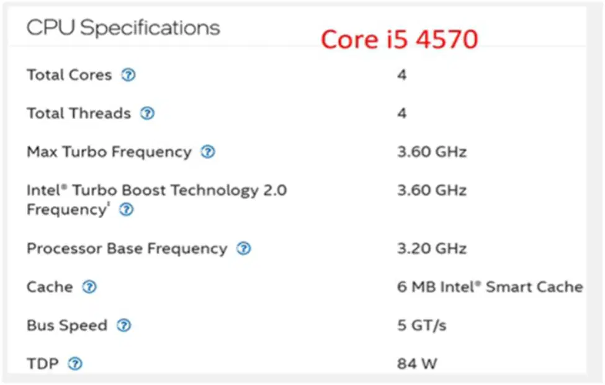The image size is (605, 385).
Task: Click the 3.20 GHz base frequency value
Action: [432, 249]
